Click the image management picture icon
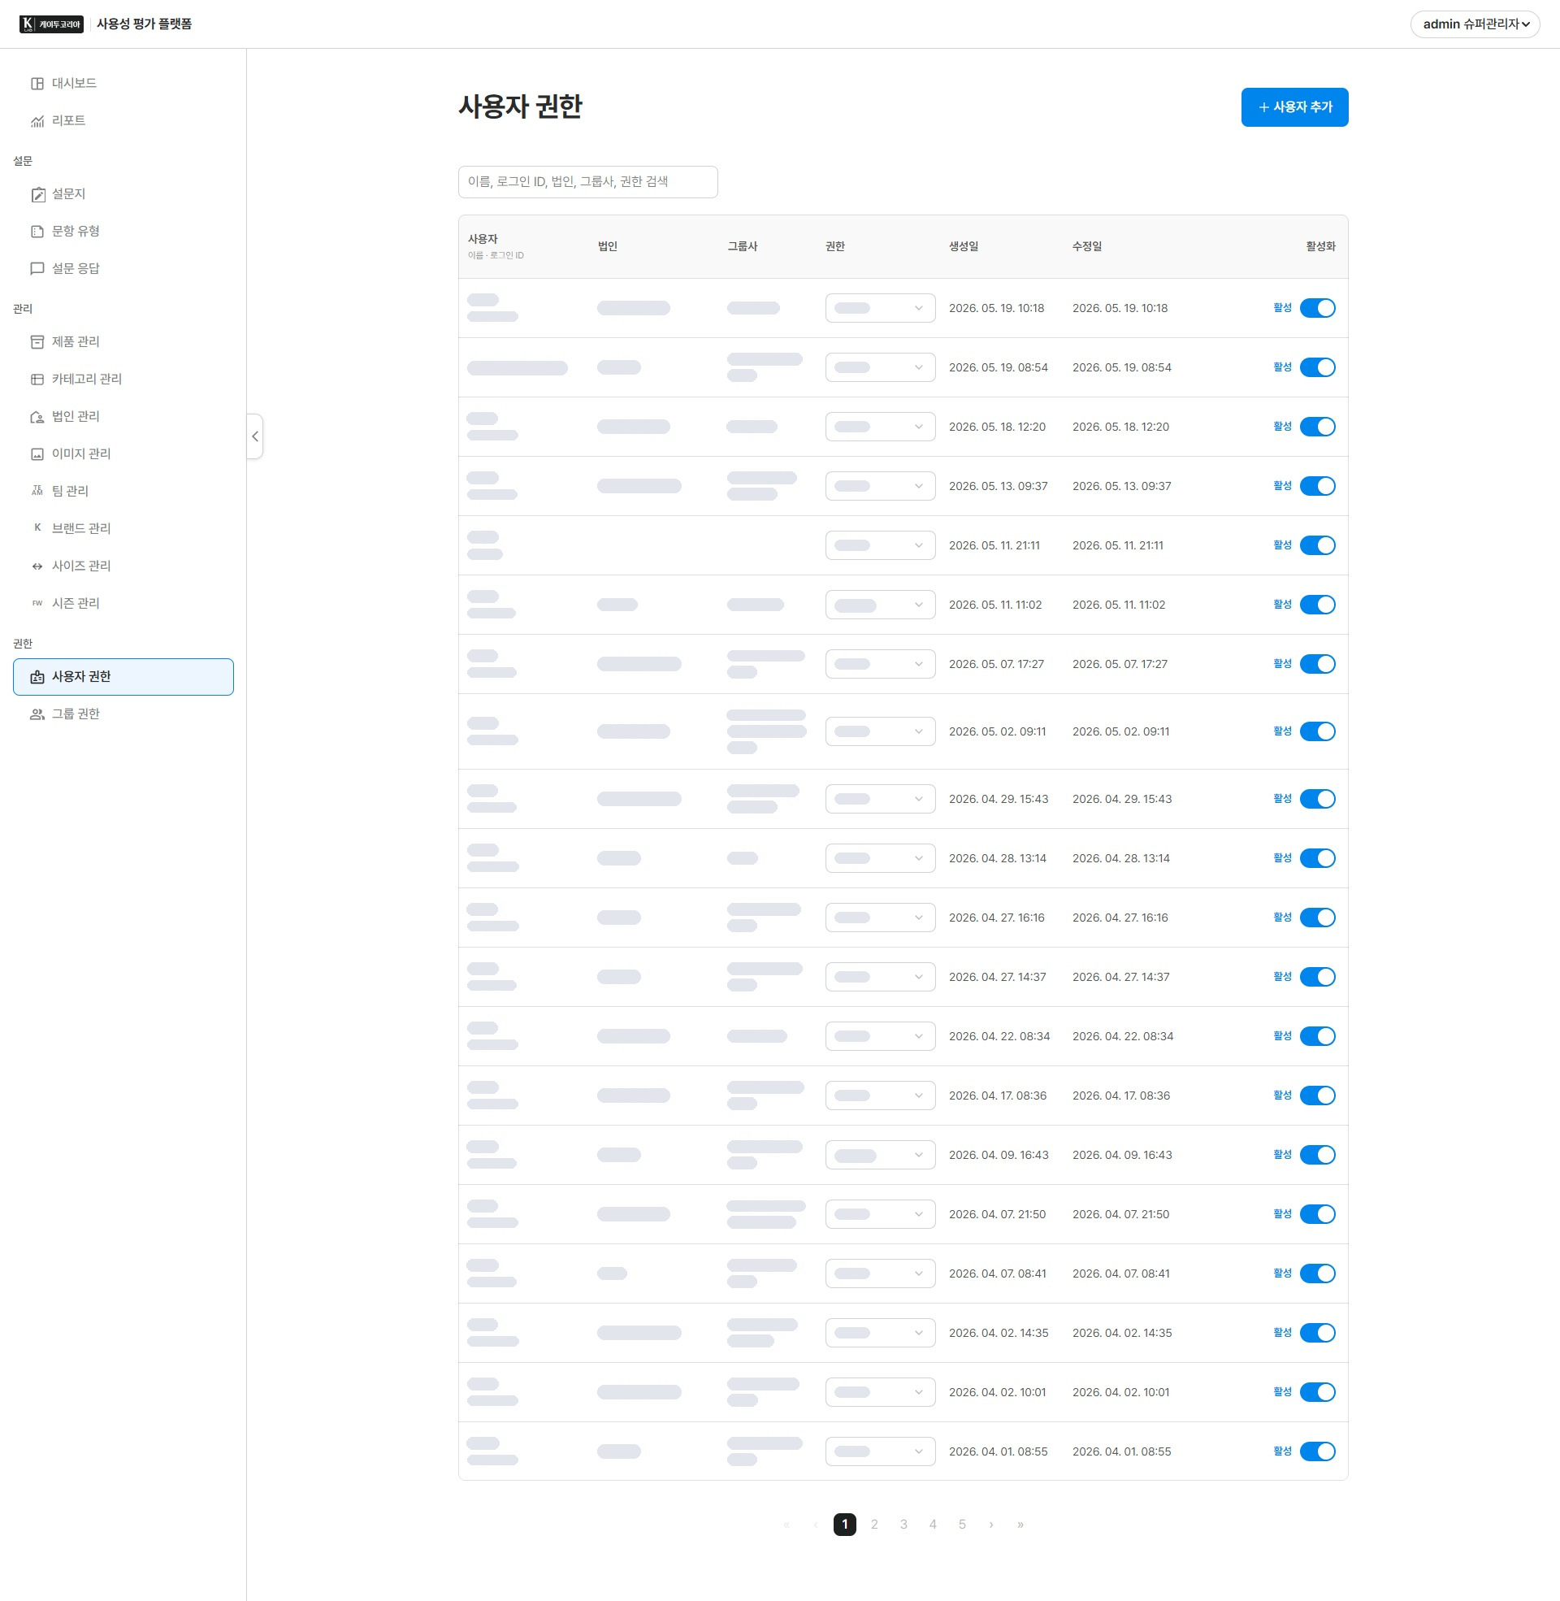Screen dimensions: 1560x1601 pos(37,454)
